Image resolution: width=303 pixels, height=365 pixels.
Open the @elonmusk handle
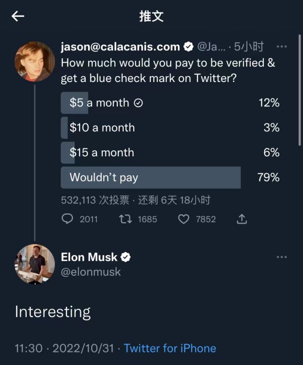(x=91, y=272)
